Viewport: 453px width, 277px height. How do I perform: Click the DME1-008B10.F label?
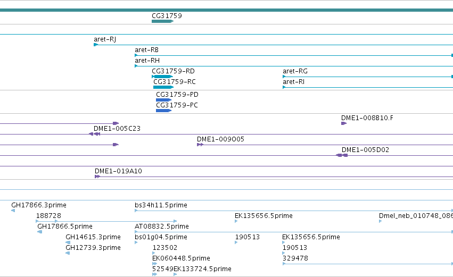[x=367, y=118]
